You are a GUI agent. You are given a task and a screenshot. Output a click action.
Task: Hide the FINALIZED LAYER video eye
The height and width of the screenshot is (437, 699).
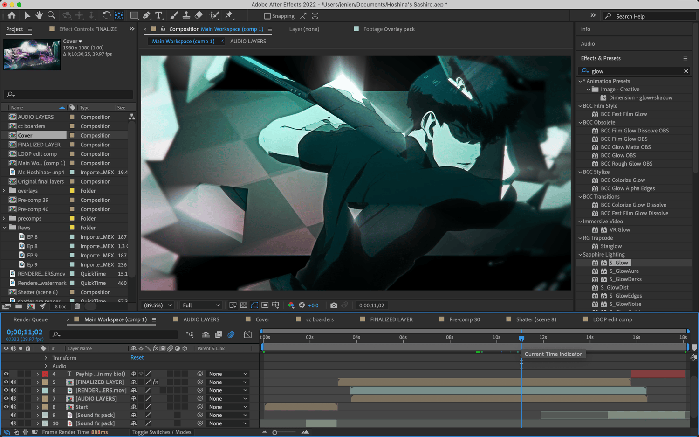[6, 382]
